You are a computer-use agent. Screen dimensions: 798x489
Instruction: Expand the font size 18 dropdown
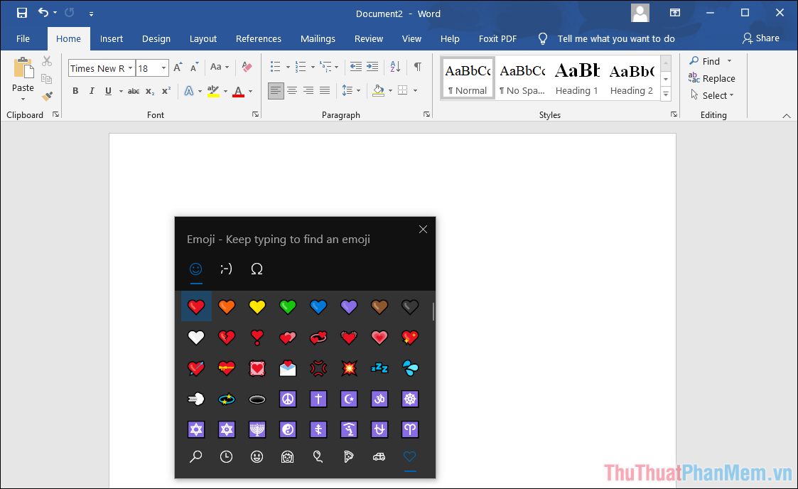[x=163, y=68]
